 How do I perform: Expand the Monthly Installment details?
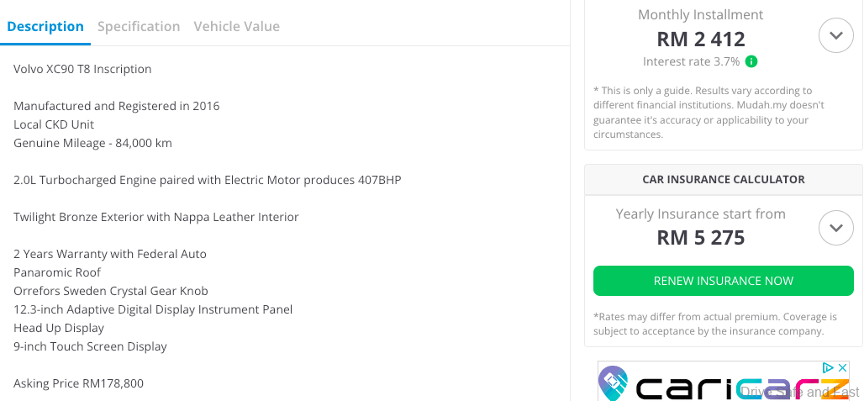click(x=835, y=35)
